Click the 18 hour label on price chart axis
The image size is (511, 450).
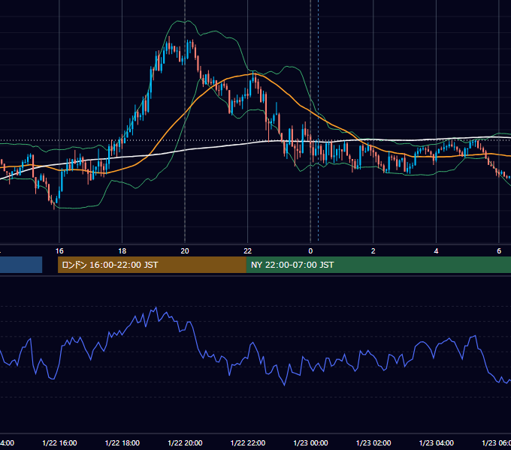coord(122,251)
